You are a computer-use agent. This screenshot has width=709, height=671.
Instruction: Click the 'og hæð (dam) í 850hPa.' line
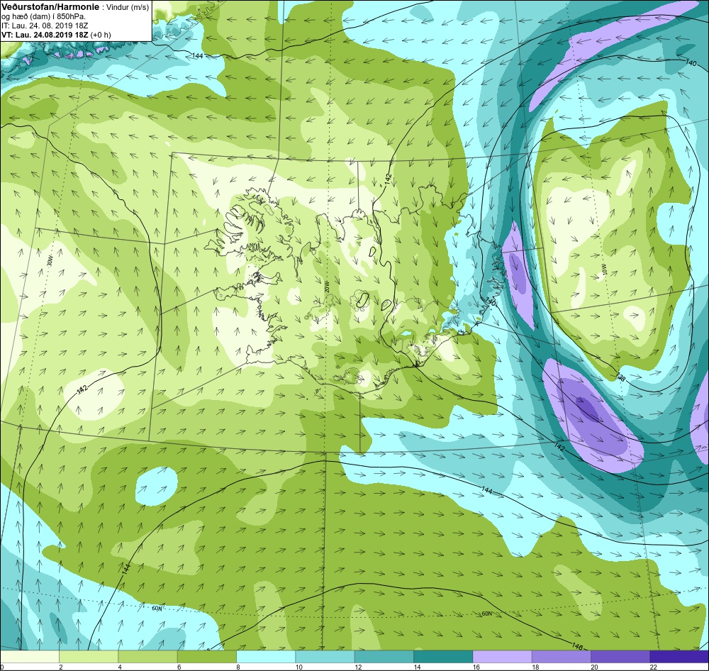pos(43,17)
